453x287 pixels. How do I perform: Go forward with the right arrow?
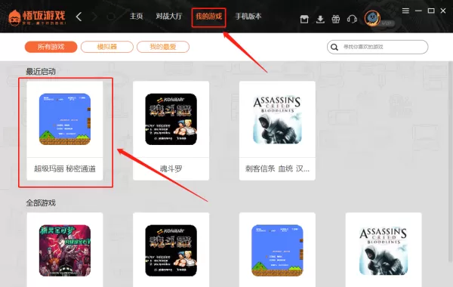pyautogui.click(x=94, y=17)
